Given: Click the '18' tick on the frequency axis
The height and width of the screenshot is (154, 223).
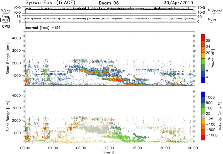Looking at the screenshot, I should [x=18, y=17].
